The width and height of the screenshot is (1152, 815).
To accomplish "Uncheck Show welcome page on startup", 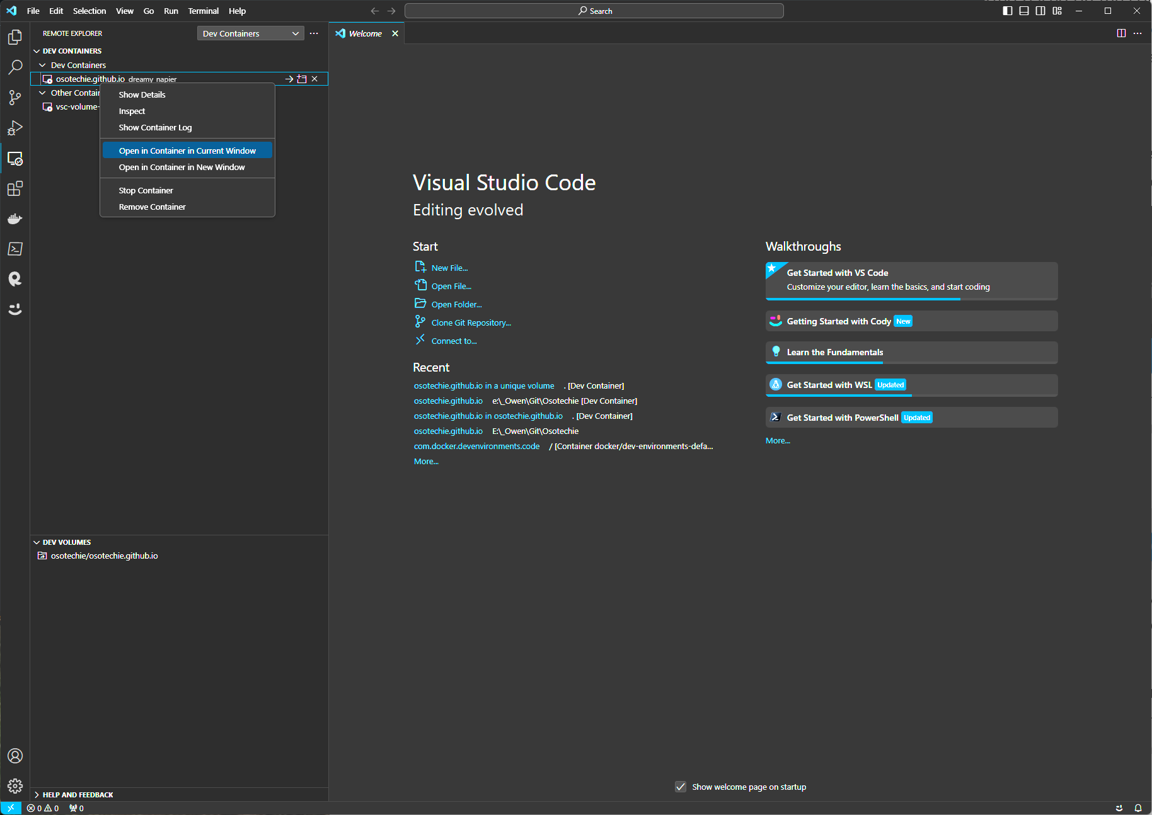I will [x=681, y=787].
